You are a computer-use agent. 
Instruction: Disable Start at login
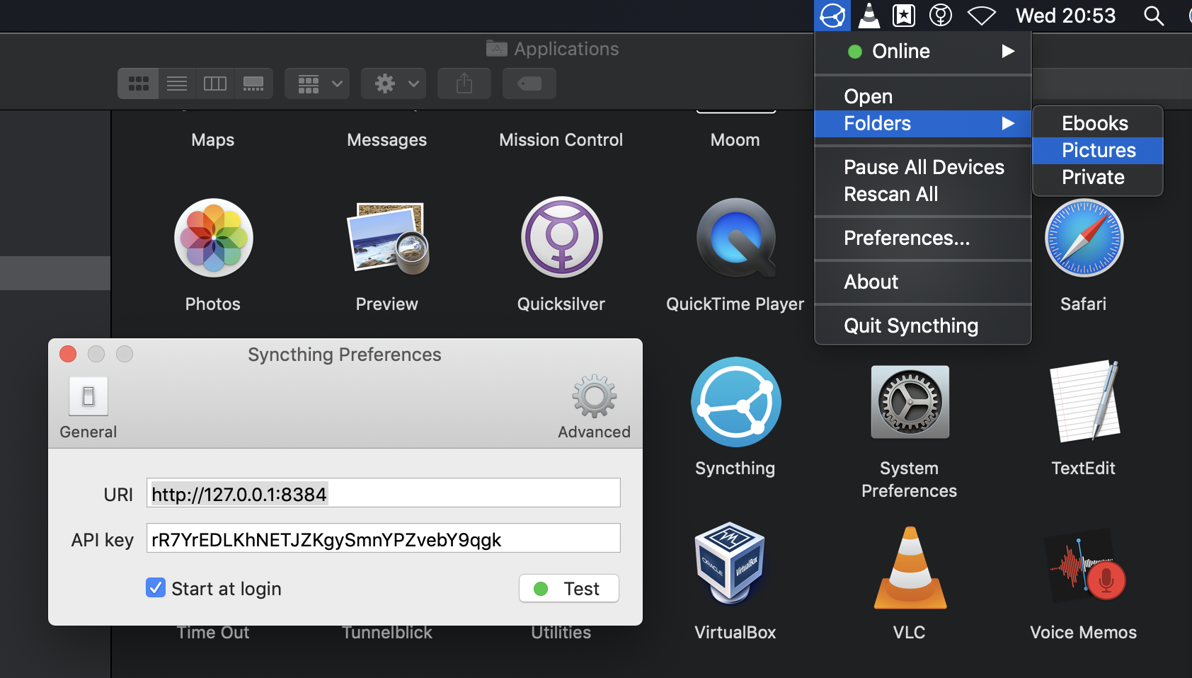point(155,587)
